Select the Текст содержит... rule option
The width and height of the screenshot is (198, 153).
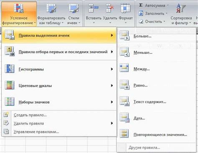click(157, 102)
